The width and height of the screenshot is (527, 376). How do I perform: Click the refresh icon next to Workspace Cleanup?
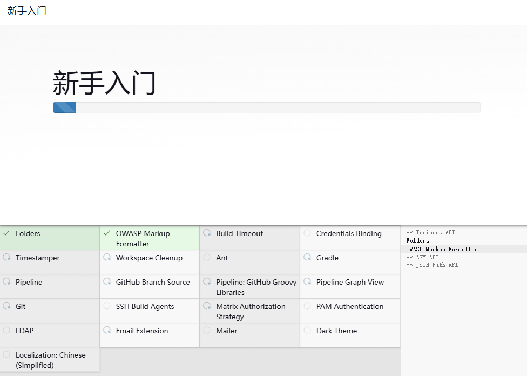click(x=107, y=258)
